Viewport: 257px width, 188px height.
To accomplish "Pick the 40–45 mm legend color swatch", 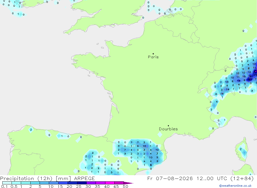I will point(110,183).
